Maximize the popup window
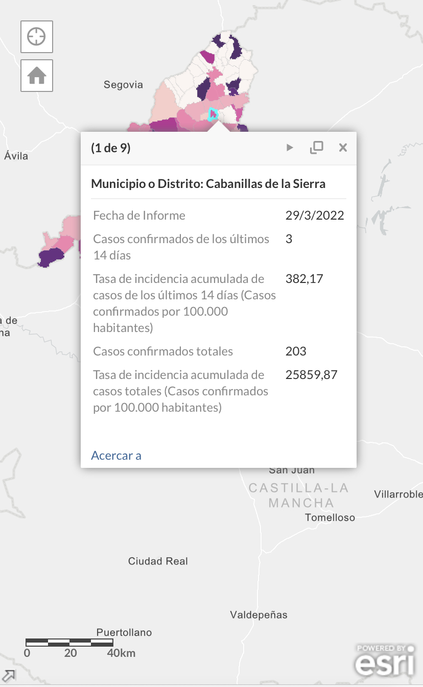The width and height of the screenshot is (423, 687). pyautogui.click(x=317, y=148)
